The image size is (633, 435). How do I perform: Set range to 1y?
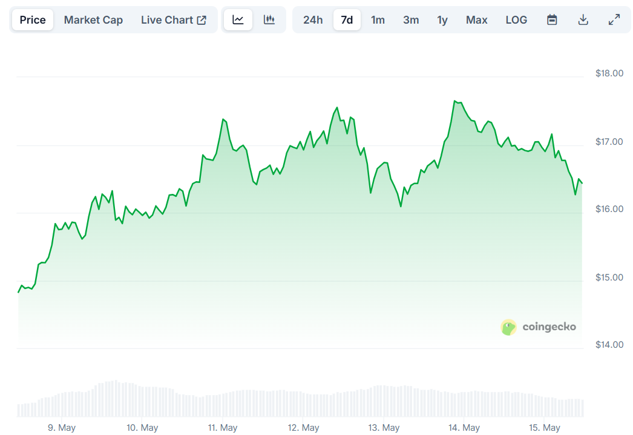442,20
